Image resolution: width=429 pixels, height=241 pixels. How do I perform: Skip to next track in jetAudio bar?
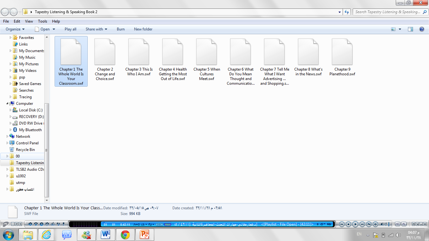click(x=362, y=224)
